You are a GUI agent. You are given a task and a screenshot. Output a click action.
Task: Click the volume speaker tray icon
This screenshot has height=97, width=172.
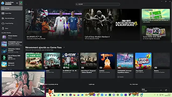point(163,95)
